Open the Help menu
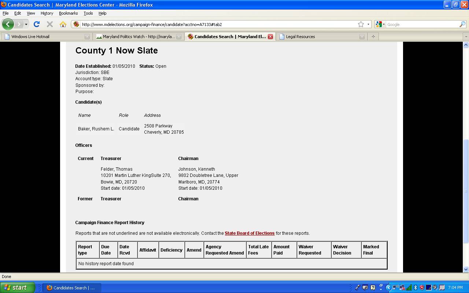The image size is (469, 293). pos(102,13)
